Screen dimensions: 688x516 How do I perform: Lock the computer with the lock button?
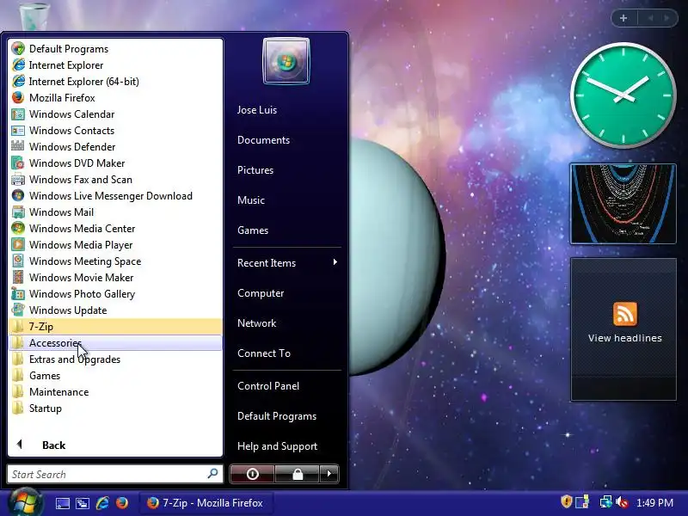click(298, 474)
